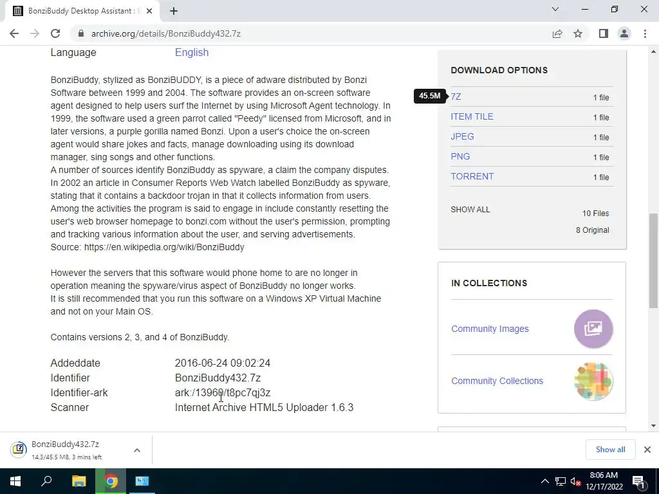
Task: Click the muted volume tray icon
Action: (x=576, y=482)
